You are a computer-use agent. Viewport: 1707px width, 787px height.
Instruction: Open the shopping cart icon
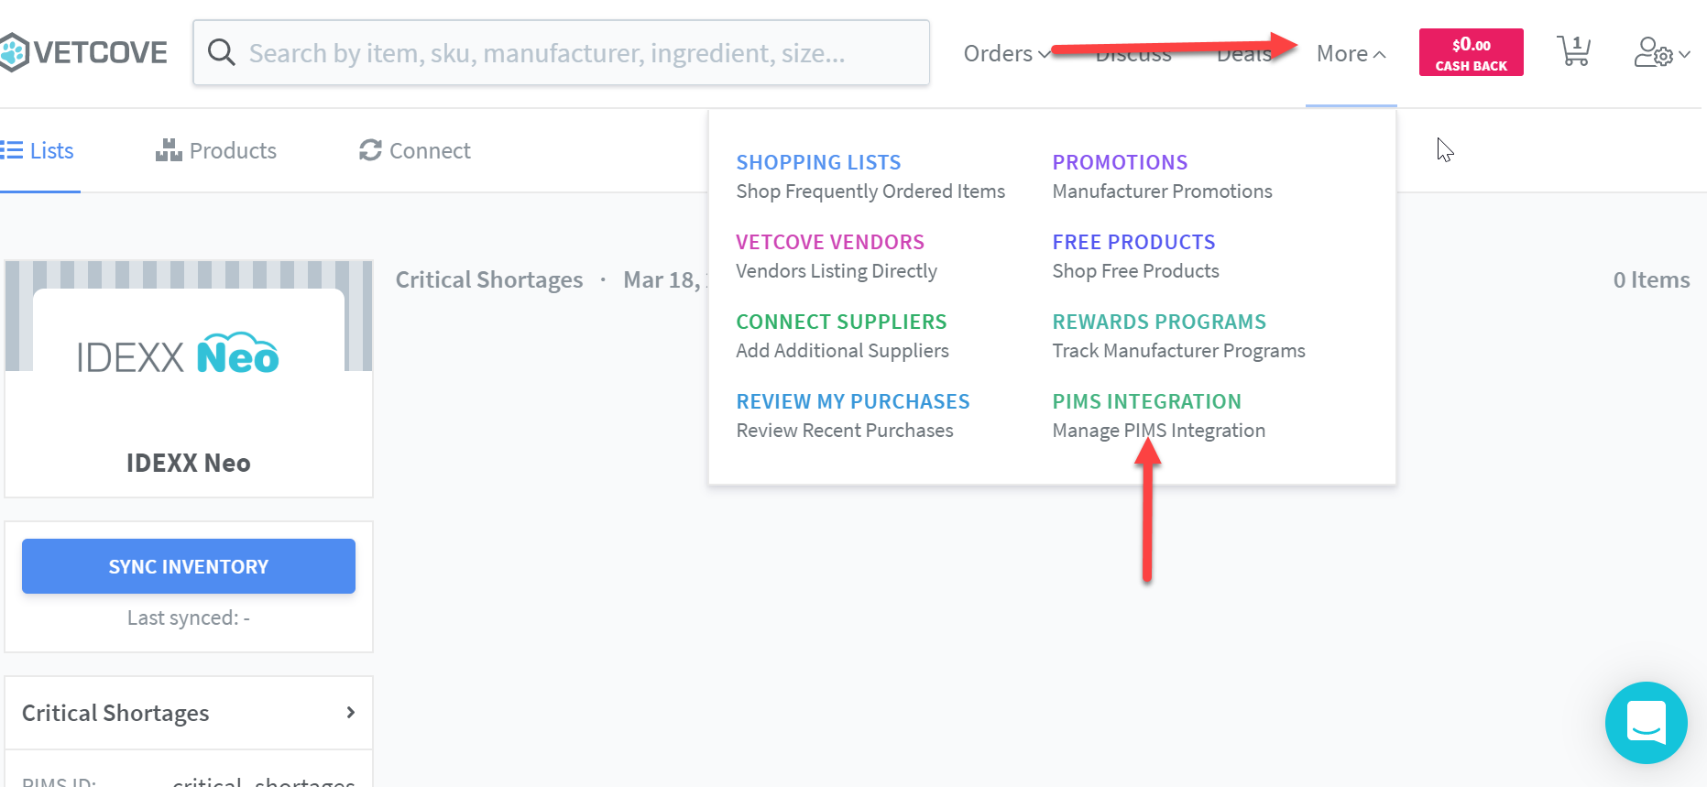(x=1573, y=51)
